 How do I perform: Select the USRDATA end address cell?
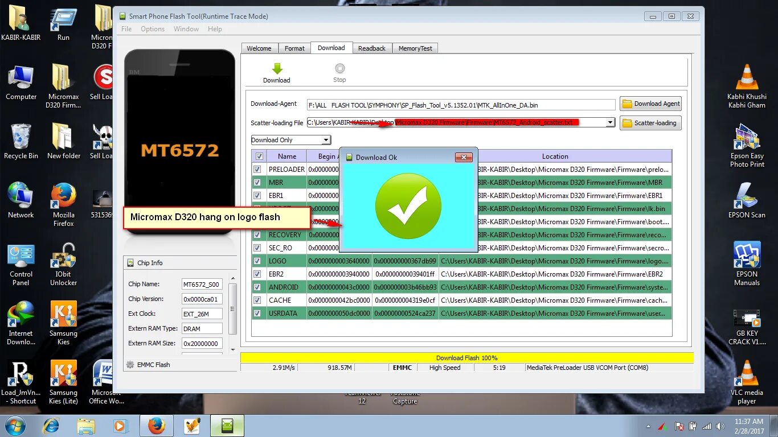pos(405,313)
